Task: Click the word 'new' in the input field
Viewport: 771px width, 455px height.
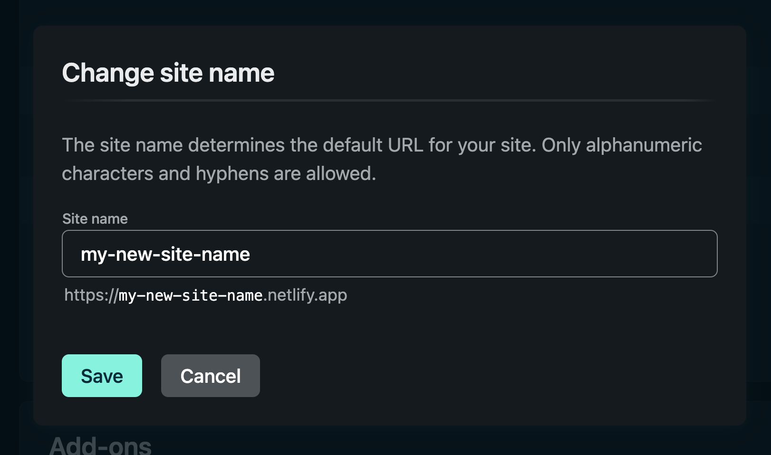Action: pyautogui.click(x=134, y=255)
